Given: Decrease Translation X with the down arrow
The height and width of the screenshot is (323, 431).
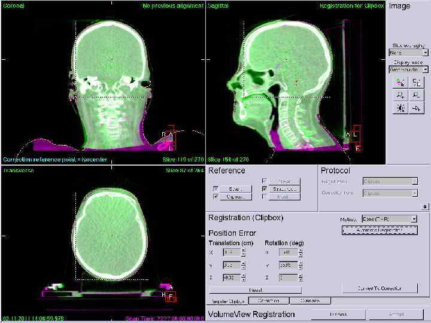Looking at the screenshot, I should tap(243, 254).
